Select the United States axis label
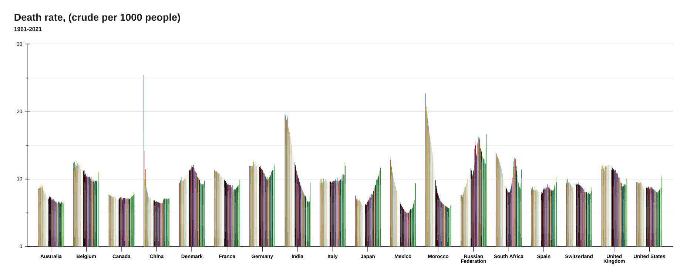 point(649,256)
